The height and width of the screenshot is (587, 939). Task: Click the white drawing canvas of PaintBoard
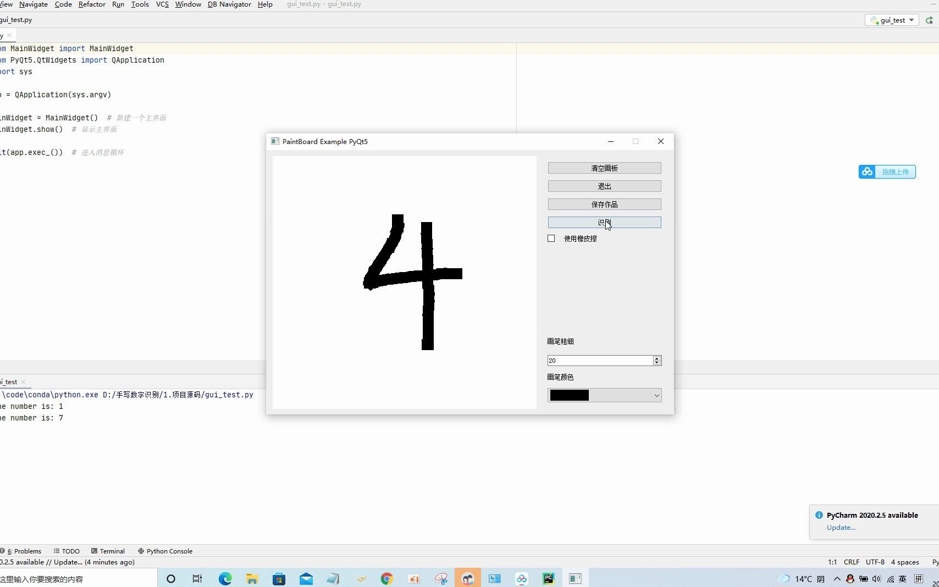pyautogui.click(x=405, y=283)
